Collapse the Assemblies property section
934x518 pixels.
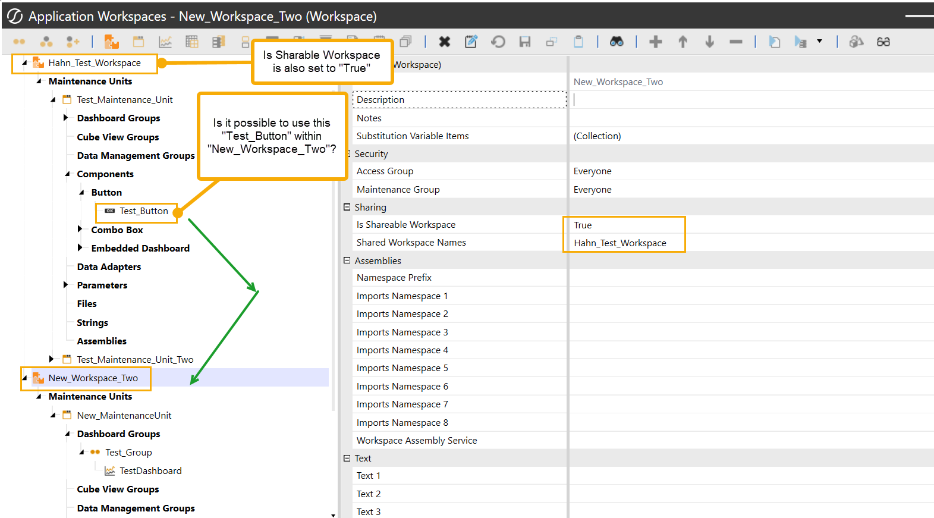[347, 260]
